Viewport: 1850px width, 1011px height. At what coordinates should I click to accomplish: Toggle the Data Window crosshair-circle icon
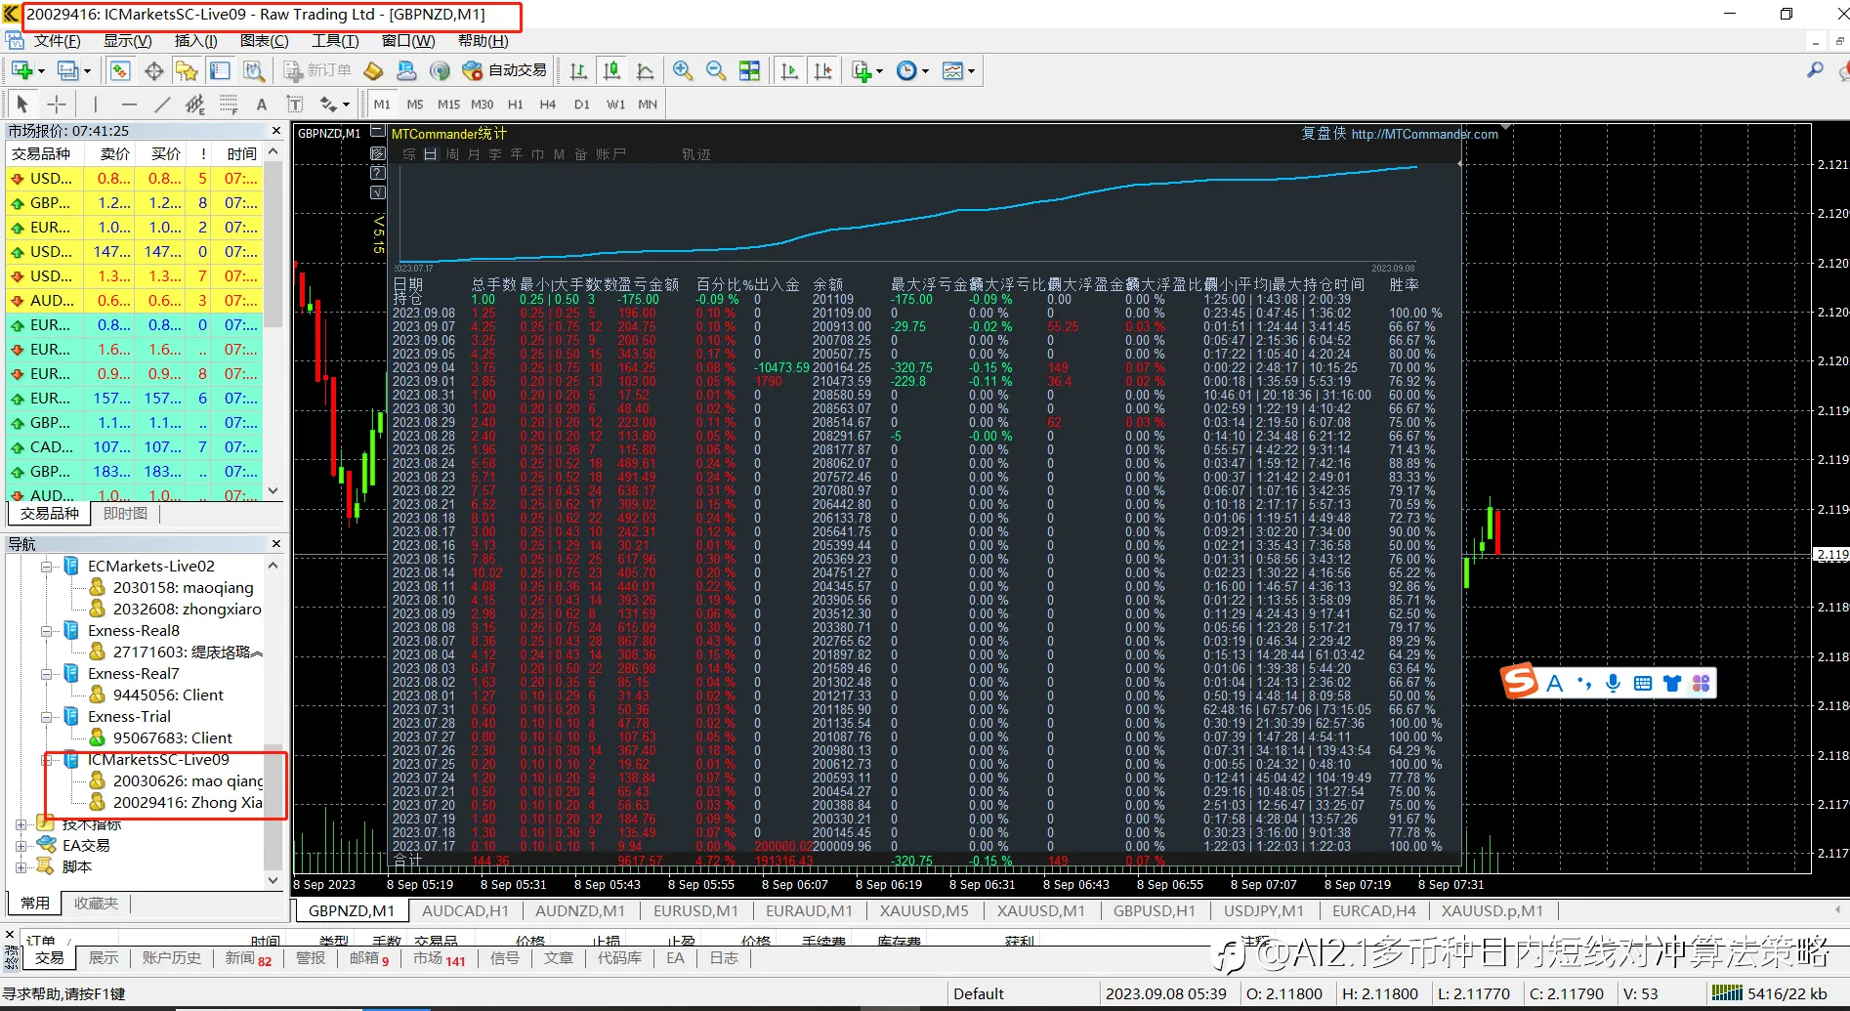coord(153,70)
